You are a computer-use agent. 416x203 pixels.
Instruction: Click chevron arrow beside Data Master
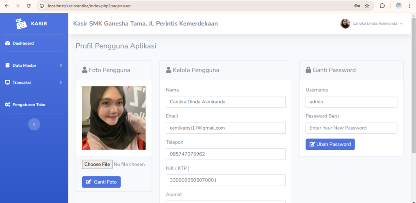(61, 65)
